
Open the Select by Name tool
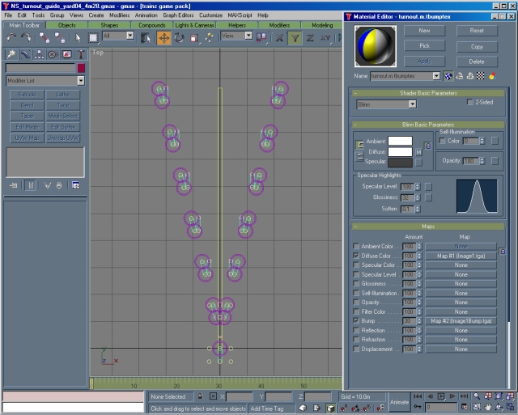click(x=146, y=38)
